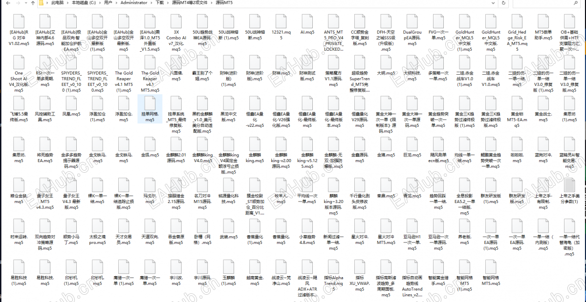Screen dimensions: 586x302
Task: Navigate to 源码MT4等2项文件 in the breadcrumb
Action: (190, 3)
